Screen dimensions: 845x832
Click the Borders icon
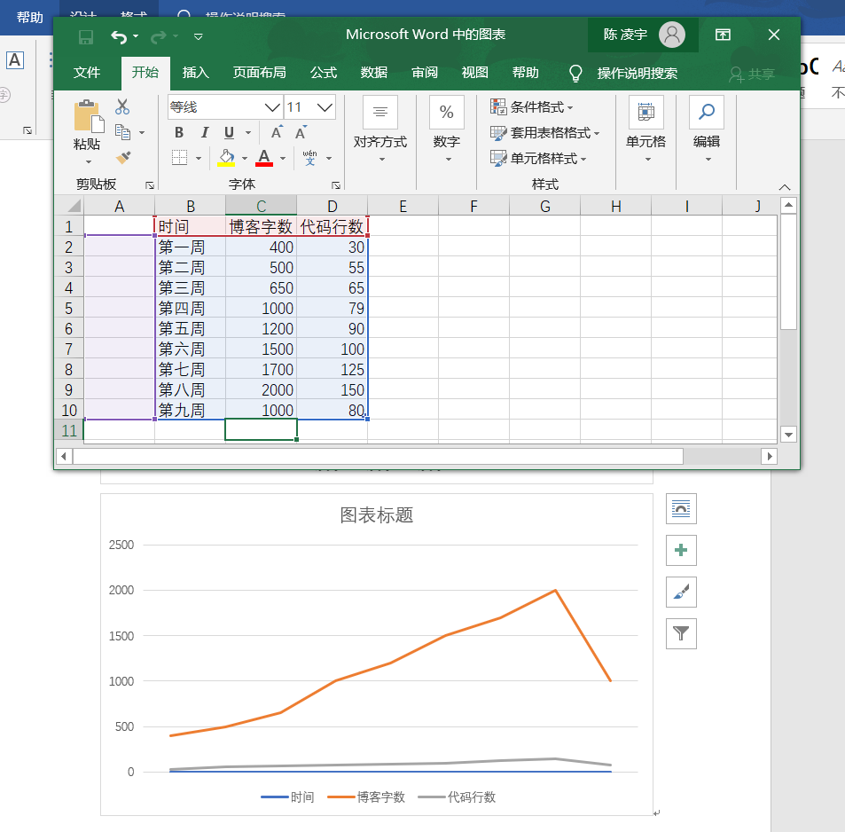(x=179, y=158)
